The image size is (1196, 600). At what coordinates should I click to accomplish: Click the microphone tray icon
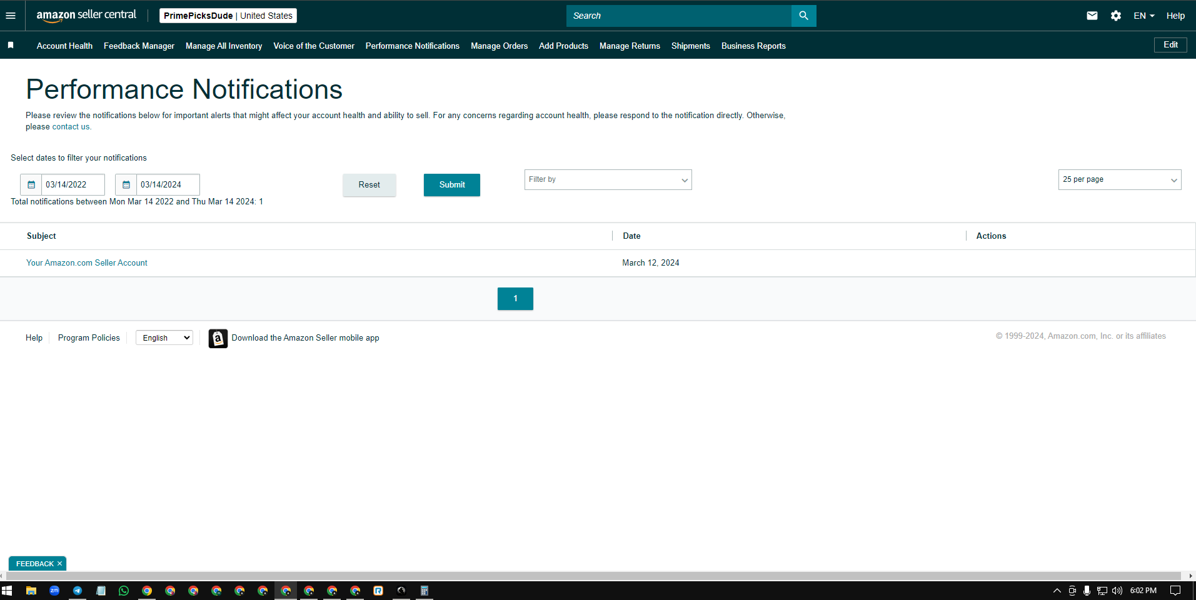pyautogui.click(x=1087, y=591)
